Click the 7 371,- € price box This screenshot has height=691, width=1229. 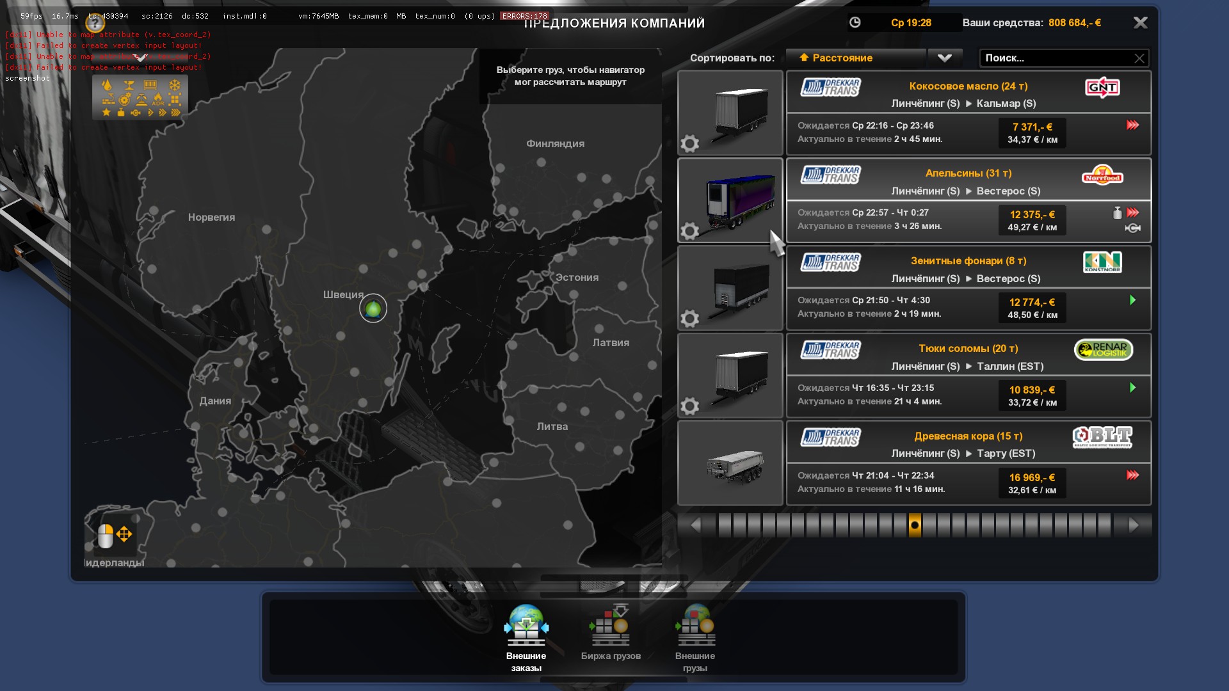point(1032,132)
